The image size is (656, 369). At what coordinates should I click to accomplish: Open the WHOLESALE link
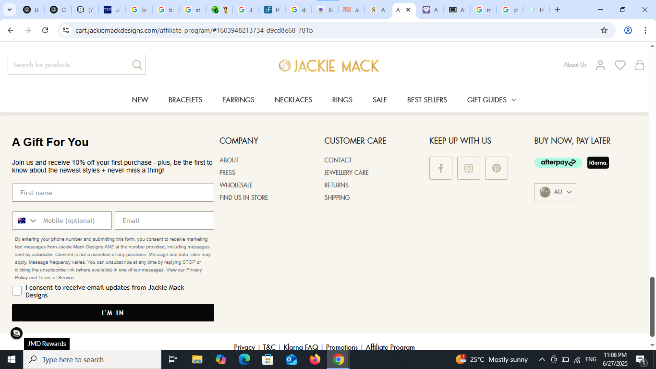coord(236,185)
